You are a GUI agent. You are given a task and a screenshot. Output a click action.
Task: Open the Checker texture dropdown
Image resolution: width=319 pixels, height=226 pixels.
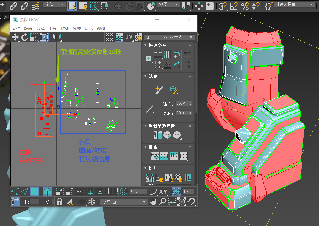click(169, 37)
